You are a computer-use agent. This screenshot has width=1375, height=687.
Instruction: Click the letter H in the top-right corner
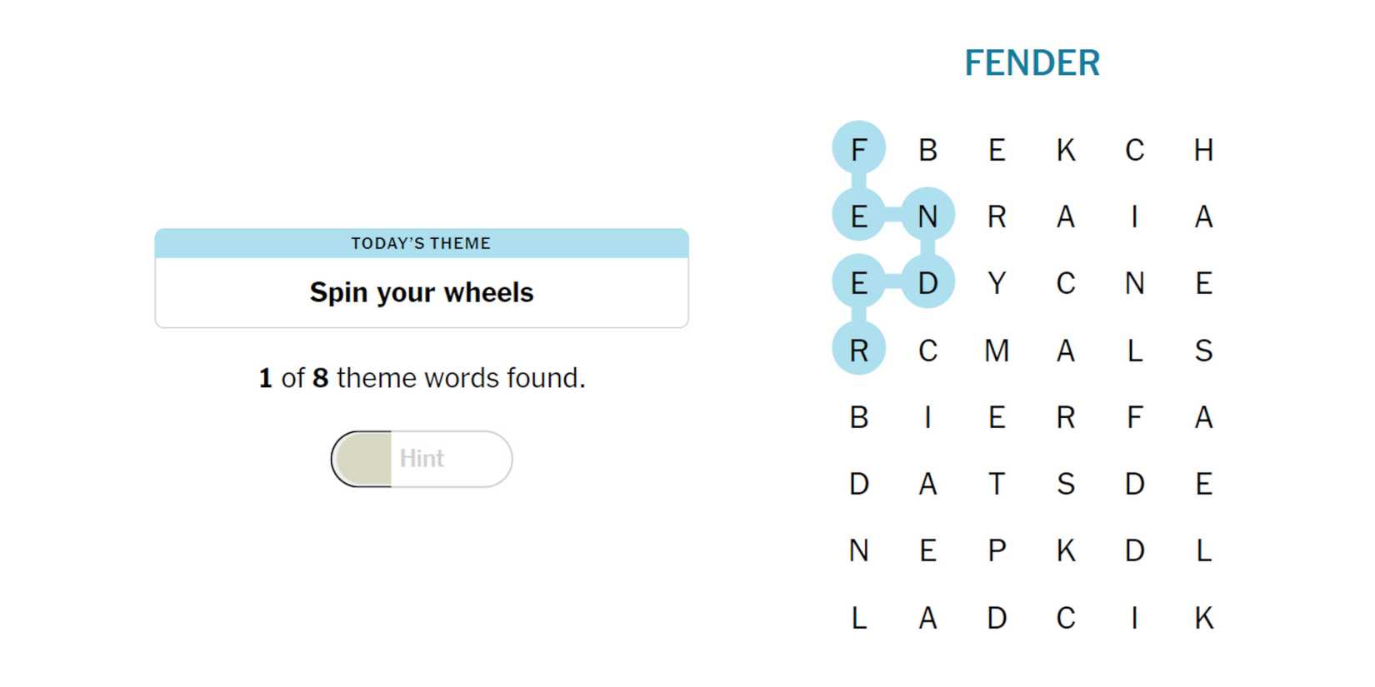(1203, 150)
